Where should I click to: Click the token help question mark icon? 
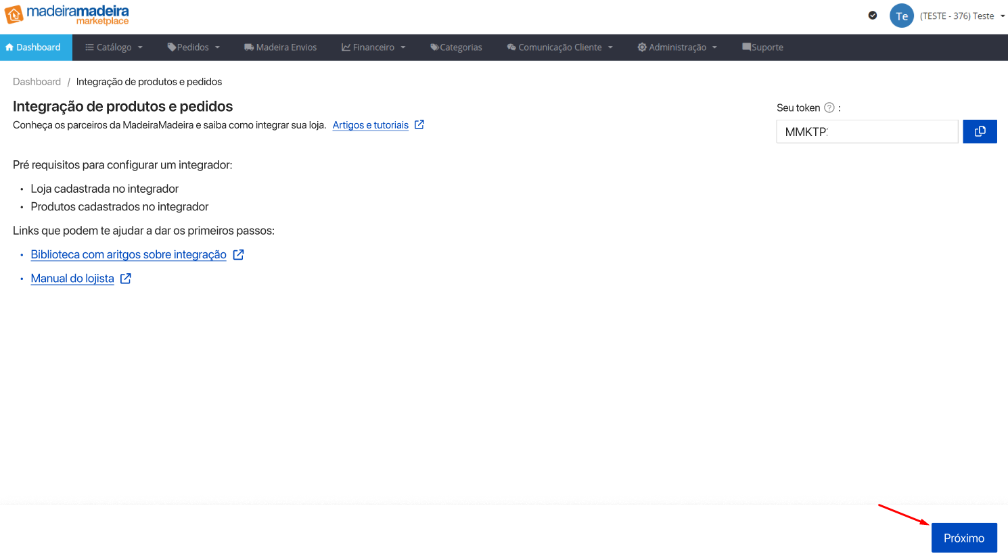click(829, 108)
